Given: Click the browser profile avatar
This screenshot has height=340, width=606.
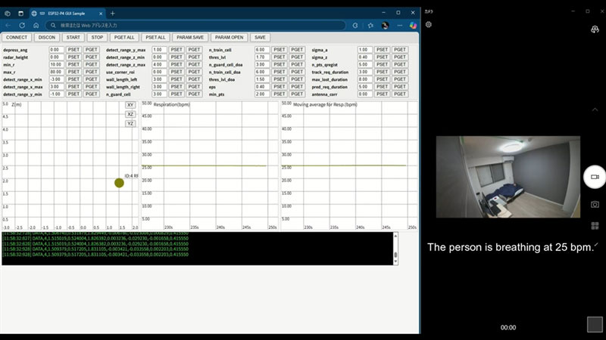Looking at the screenshot, I should click(384, 25).
